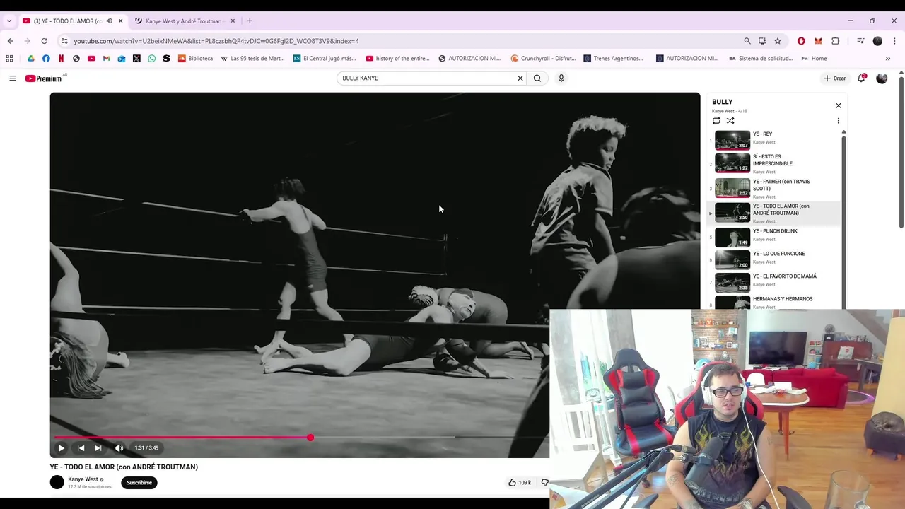Viewport: 905px width, 509px height.
Task: Select YE - EL FAVORITO DE MAMÁ item
Action: click(x=775, y=282)
